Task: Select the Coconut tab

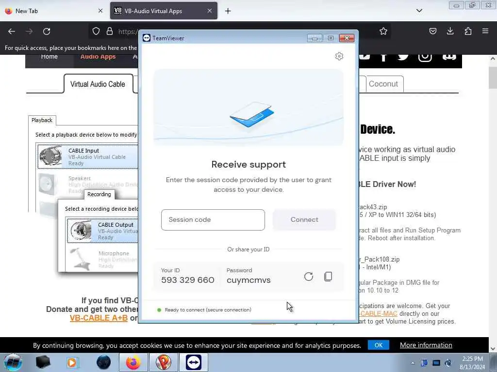Action: point(383,84)
